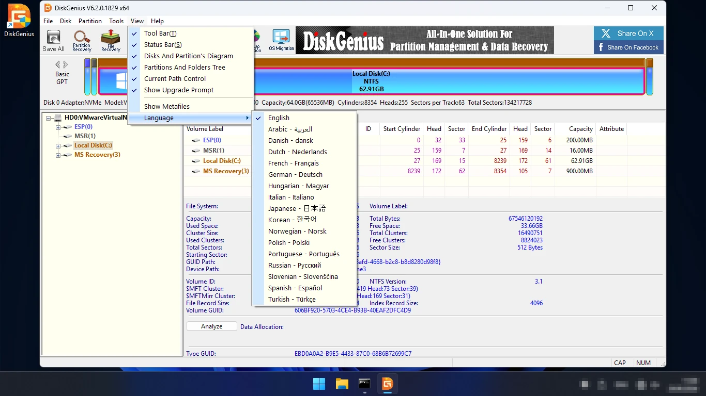Select German - Deutsch language
706x396 pixels.
304,175
